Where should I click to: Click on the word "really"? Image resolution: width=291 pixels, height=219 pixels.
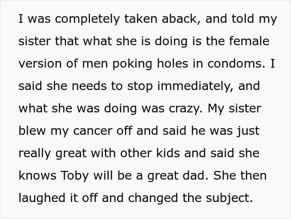click(35, 153)
